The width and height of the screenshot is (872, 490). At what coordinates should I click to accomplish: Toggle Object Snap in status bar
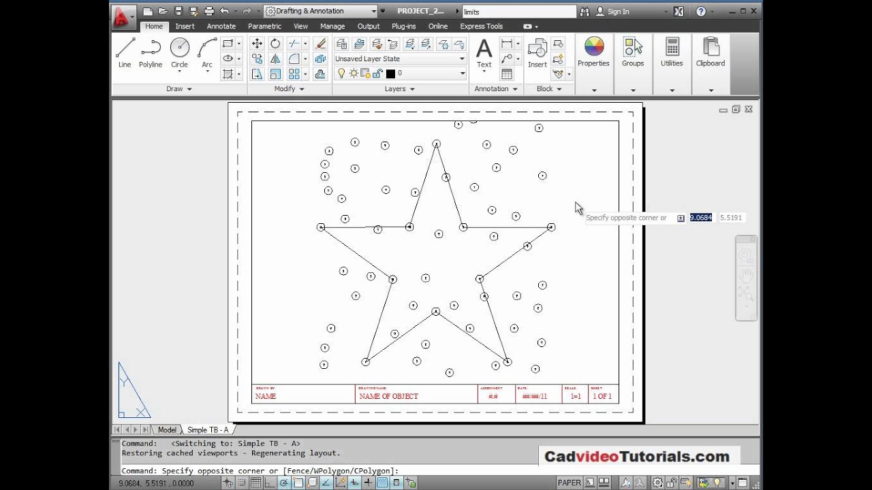(x=298, y=483)
